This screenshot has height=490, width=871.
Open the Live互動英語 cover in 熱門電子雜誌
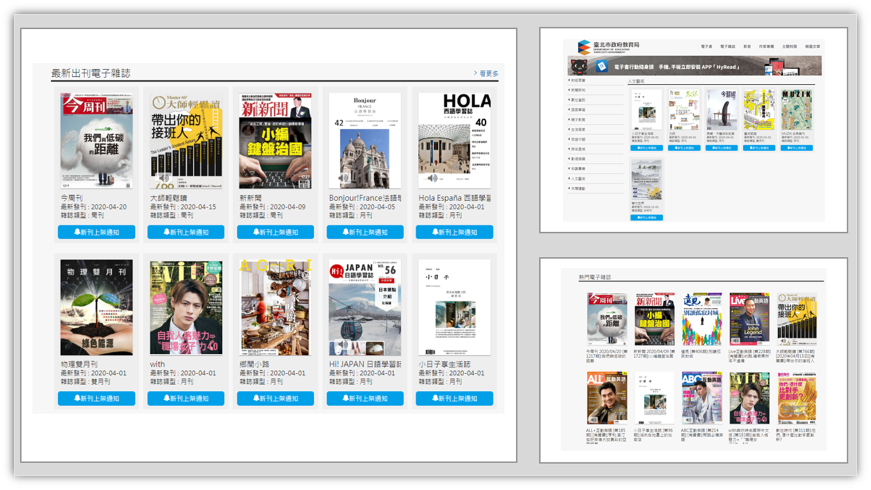[x=749, y=318]
